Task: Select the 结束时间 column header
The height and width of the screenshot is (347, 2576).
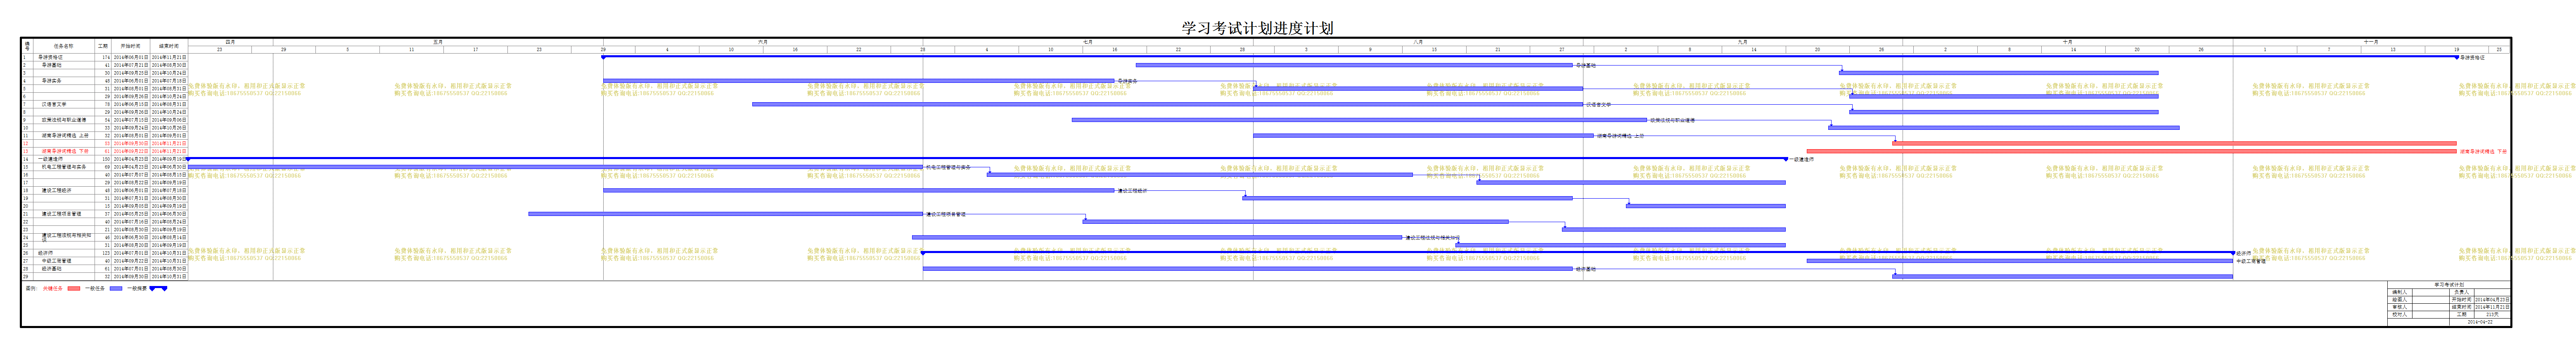Action: [168, 46]
